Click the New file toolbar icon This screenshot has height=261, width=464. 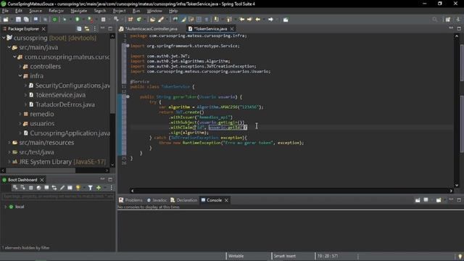point(6,20)
